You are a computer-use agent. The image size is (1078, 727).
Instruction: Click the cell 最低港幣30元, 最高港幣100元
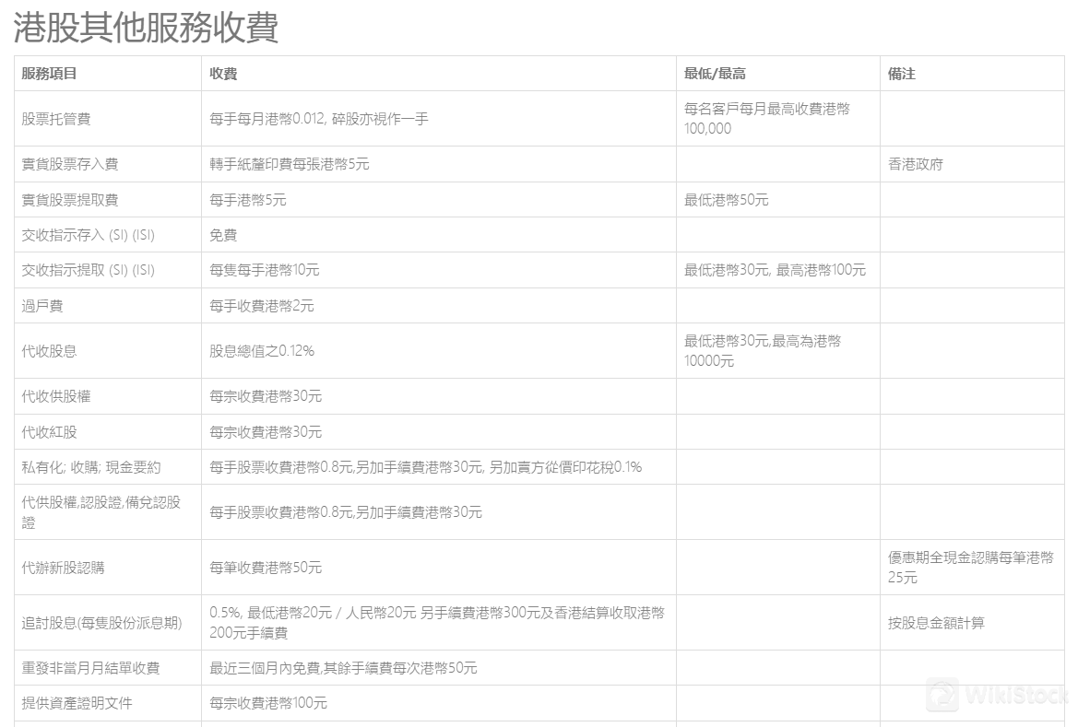(x=775, y=270)
